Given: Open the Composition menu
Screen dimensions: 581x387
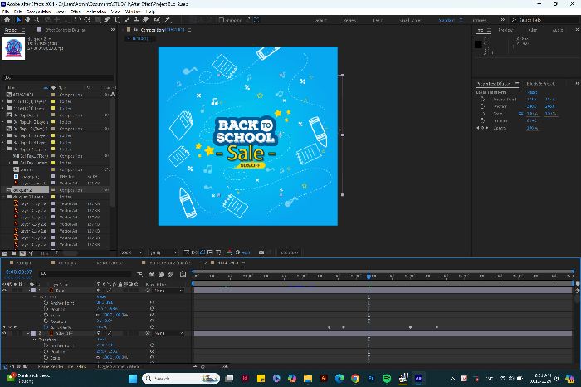Looking at the screenshot, I should coord(38,12).
